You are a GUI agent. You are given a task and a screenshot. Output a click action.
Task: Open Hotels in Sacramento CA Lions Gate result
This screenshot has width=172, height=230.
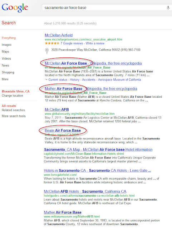click(x=97, y=170)
